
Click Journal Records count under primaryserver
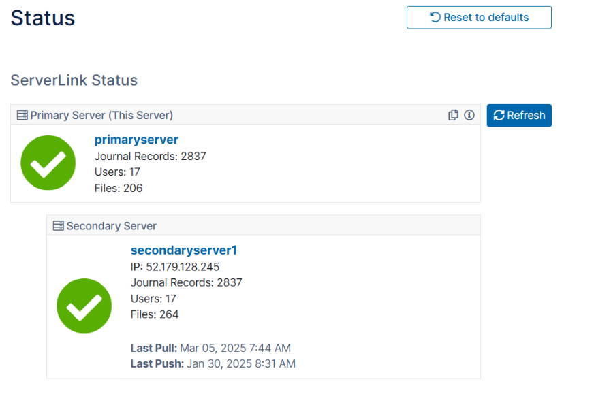tap(150, 156)
